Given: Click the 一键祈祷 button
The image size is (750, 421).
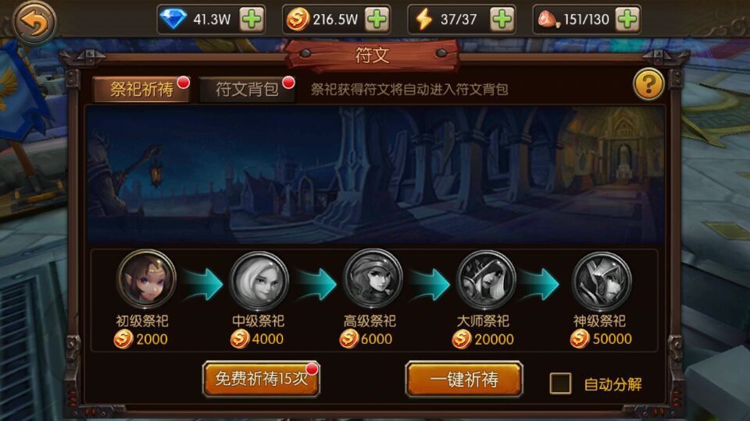Looking at the screenshot, I should (464, 380).
